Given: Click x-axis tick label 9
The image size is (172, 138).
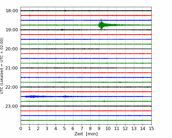Looking at the screenshot, I should coord(99,128).
